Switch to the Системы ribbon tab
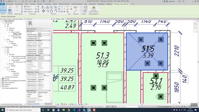Image resolution: width=199 pixels, height=112 pixels. [x=33, y=4]
